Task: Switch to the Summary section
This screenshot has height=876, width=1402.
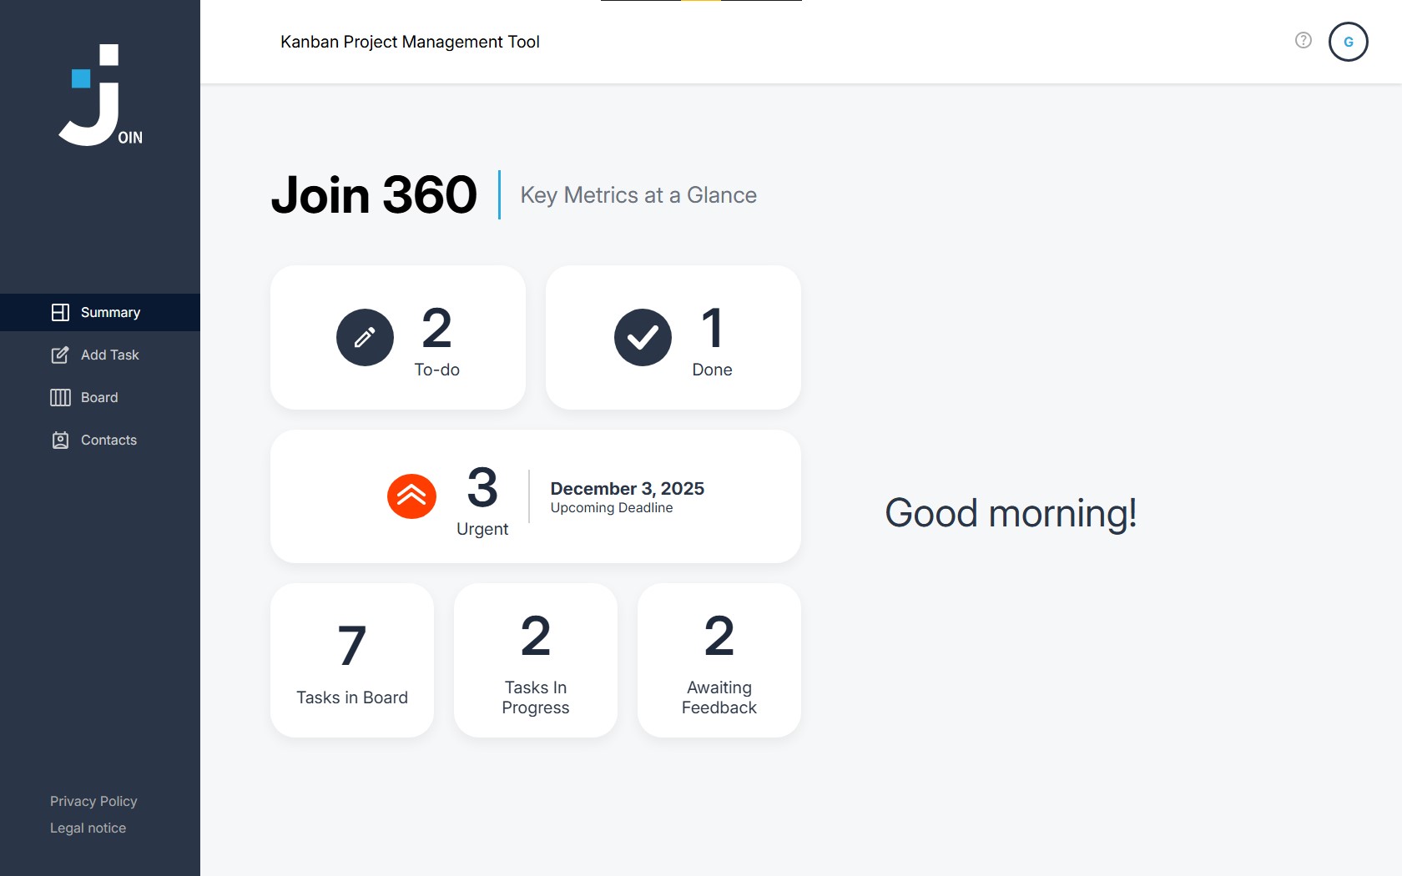Action: (x=109, y=312)
